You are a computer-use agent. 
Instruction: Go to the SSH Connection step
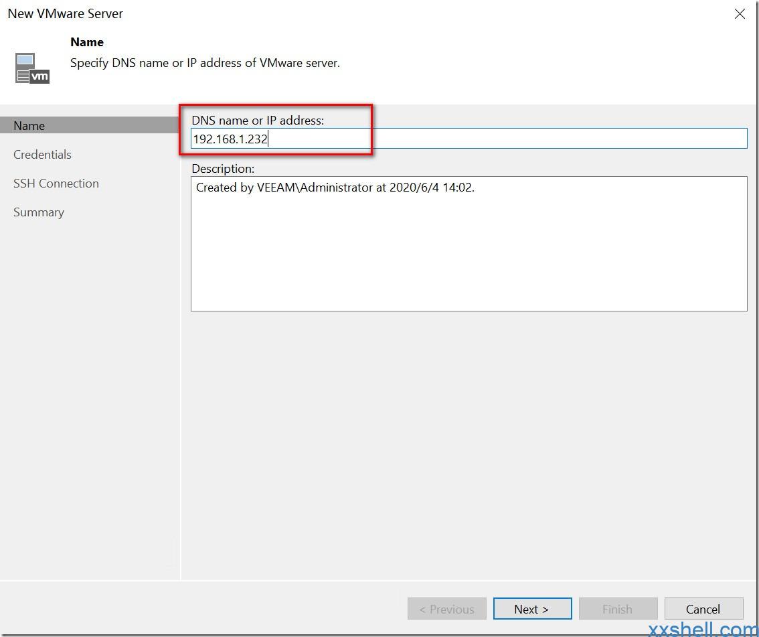click(x=56, y=183)
